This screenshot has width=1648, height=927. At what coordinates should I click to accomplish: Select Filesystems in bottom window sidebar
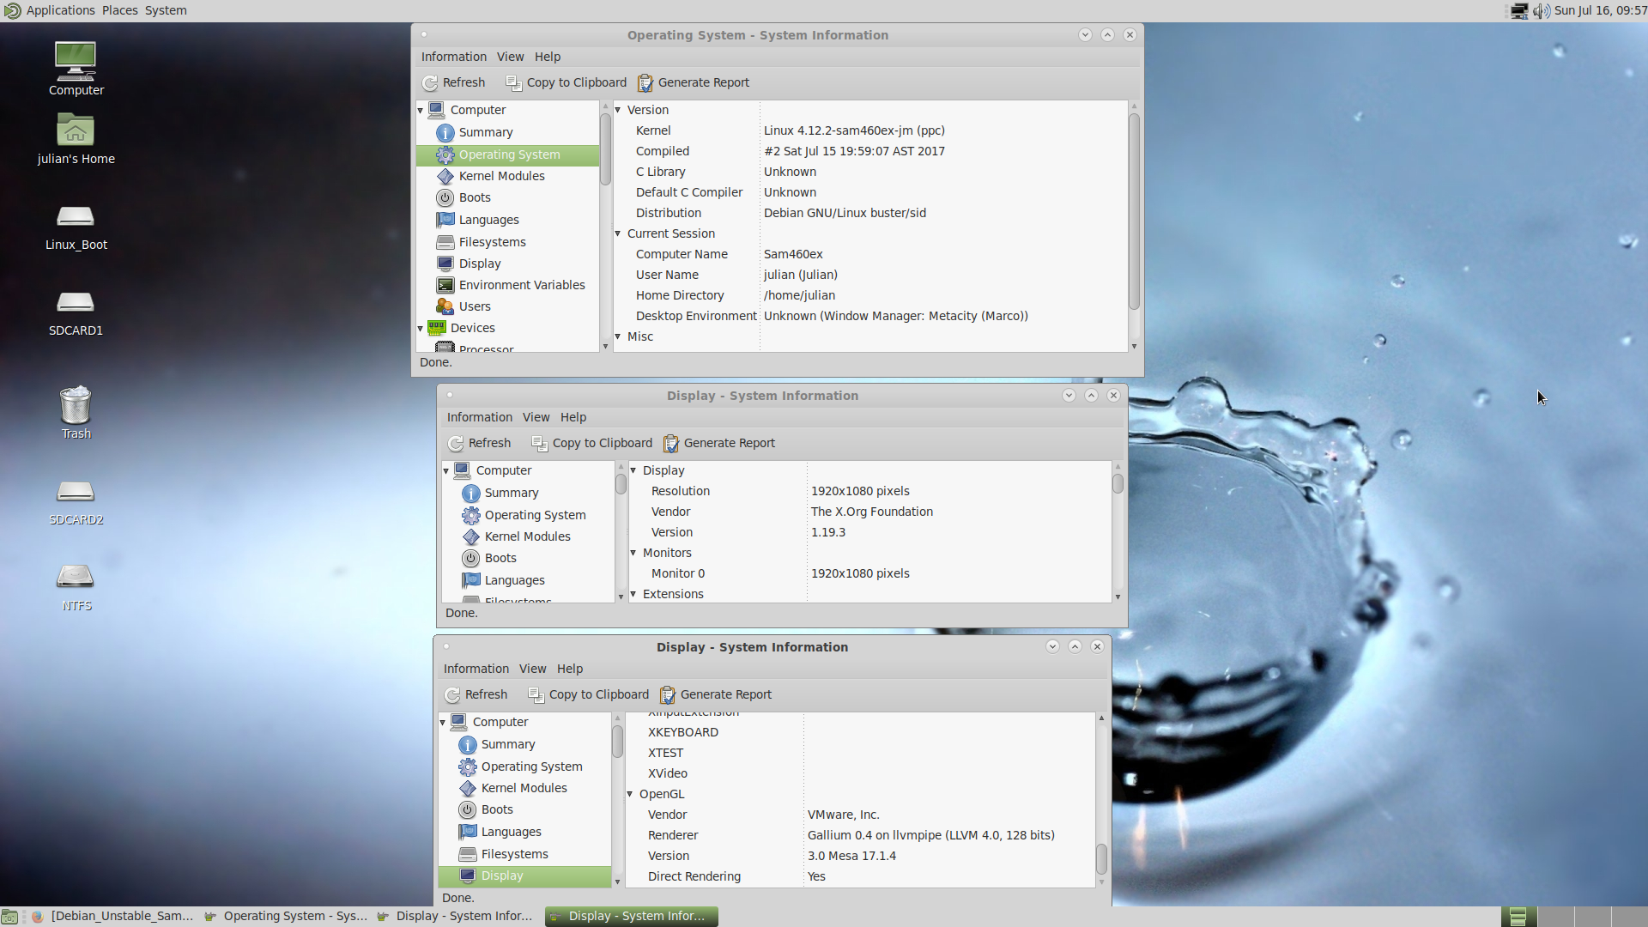(514, 854)
